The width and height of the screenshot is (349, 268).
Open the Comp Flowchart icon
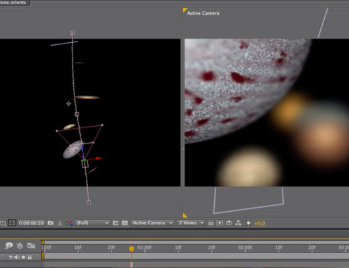click(238, 223)
